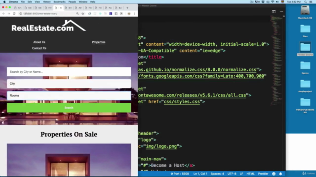The width and height of the screenshot is (316, 177).
Task: Click the property image under Properties On Sale
Action: coord(69,160)
